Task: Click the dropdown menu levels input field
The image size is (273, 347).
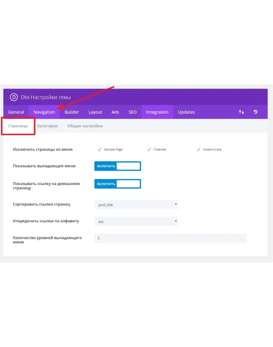Action: click(x=170, y=238)
